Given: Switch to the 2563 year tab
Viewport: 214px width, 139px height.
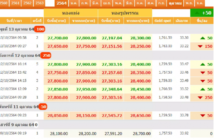Looking at the screenshot, I should 40,3.
